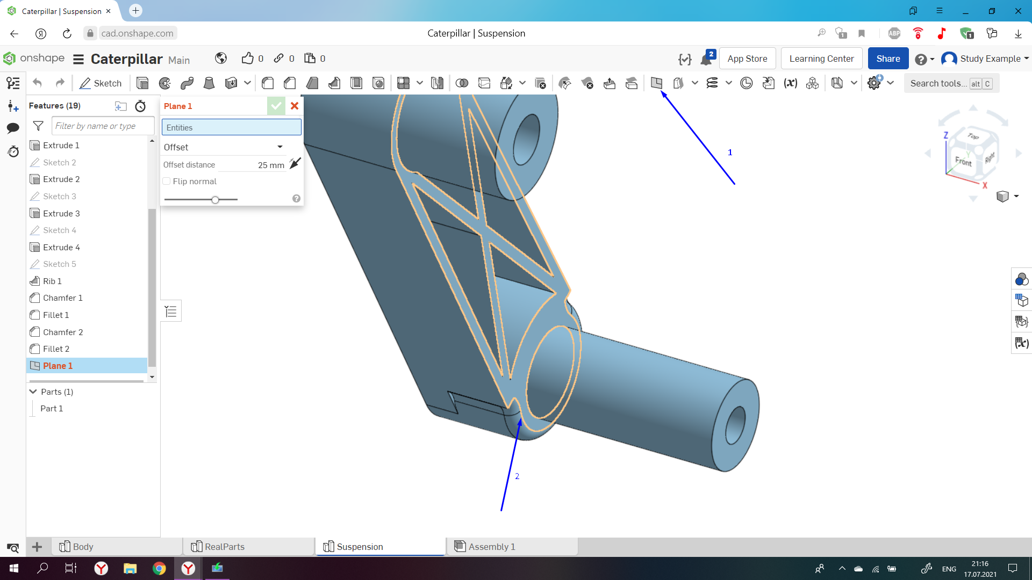Cancel the Plane 1 dialog
This screenshot has height=580, width=1032.
pos(295,106)
